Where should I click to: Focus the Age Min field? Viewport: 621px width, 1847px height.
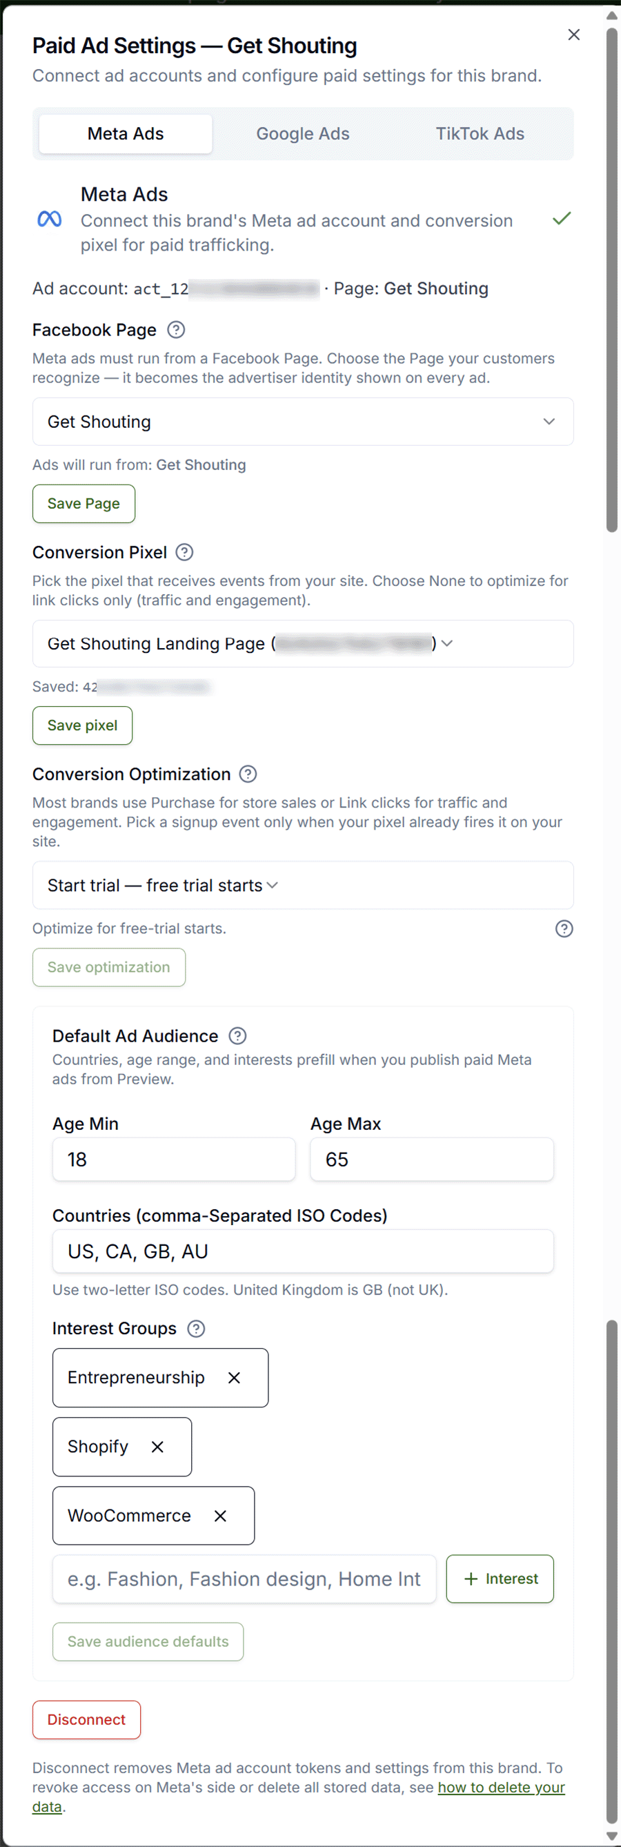174,1159
